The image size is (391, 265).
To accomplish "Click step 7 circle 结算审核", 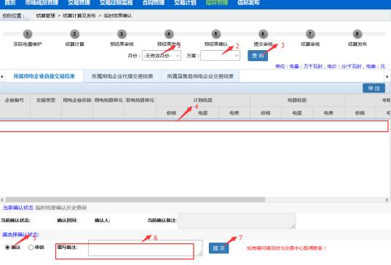I will click(310, 34).
